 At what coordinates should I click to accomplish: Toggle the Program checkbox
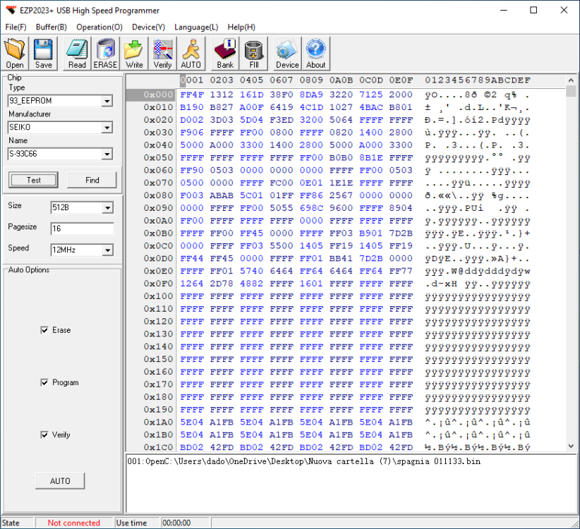(45, 382)
